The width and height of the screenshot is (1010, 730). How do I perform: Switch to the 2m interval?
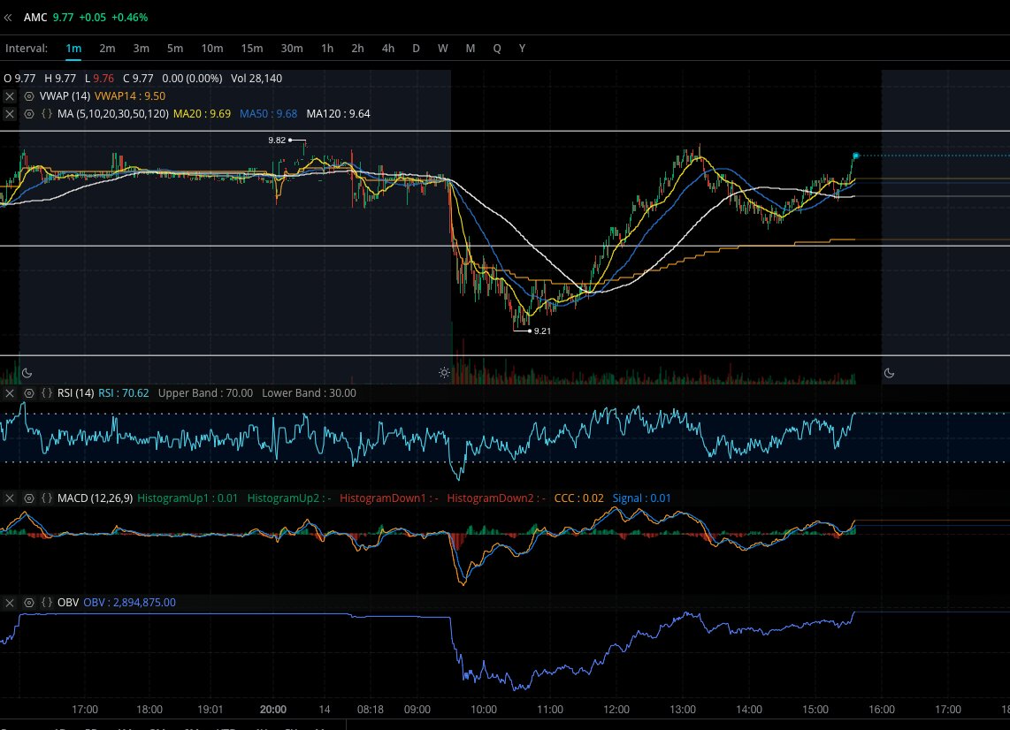coord(107,49)
